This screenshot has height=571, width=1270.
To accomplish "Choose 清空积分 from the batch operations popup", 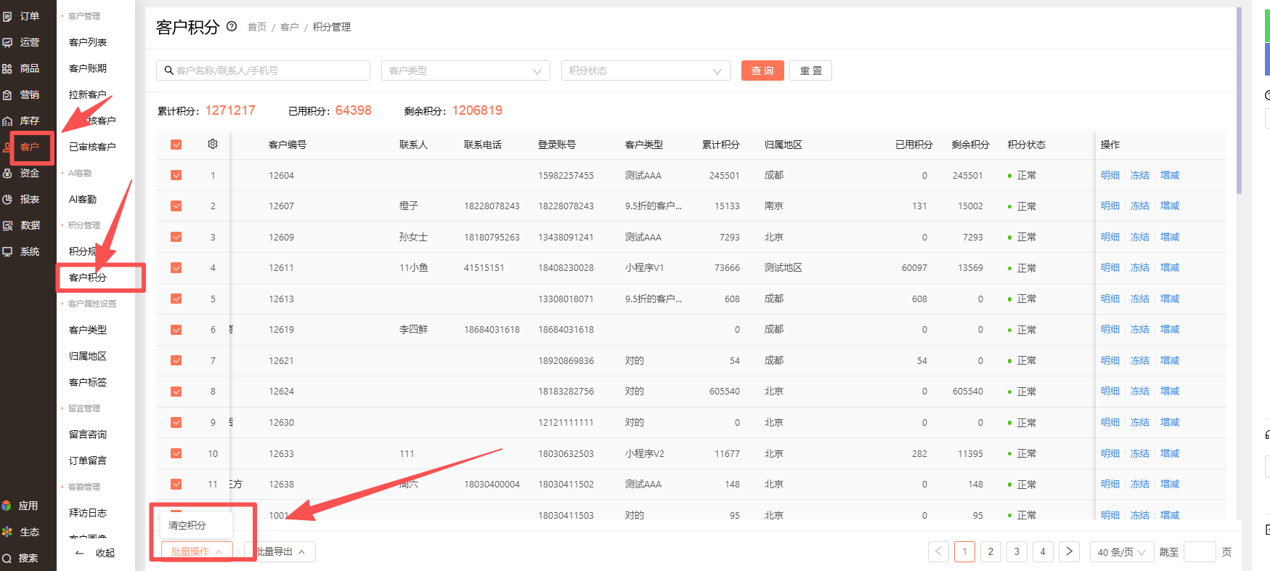I will 187,525.
